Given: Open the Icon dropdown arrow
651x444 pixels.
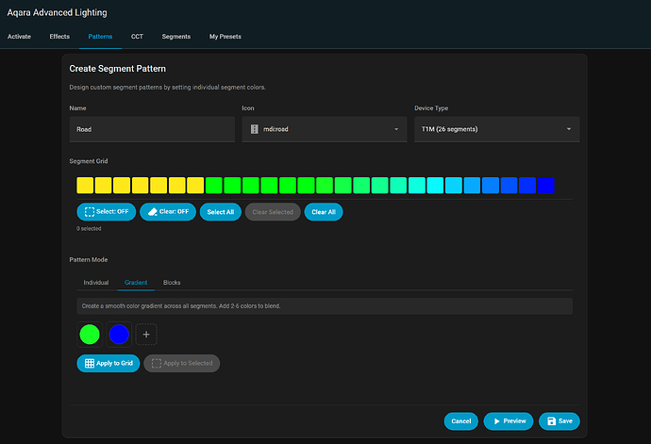Looking at the screenshot, I should pyautogui.click(x=396, y=129).
